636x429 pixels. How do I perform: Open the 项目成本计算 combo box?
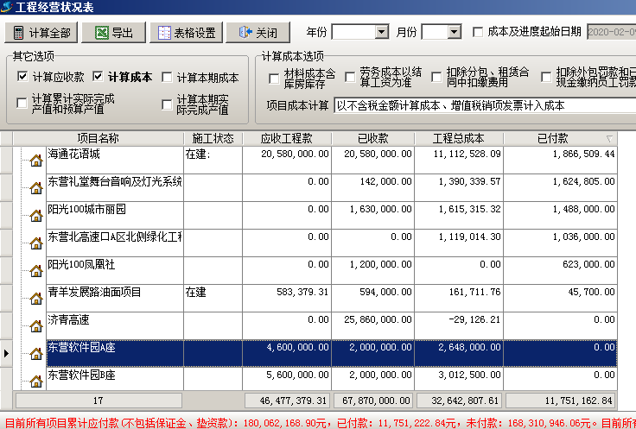(x=484, y=105)
